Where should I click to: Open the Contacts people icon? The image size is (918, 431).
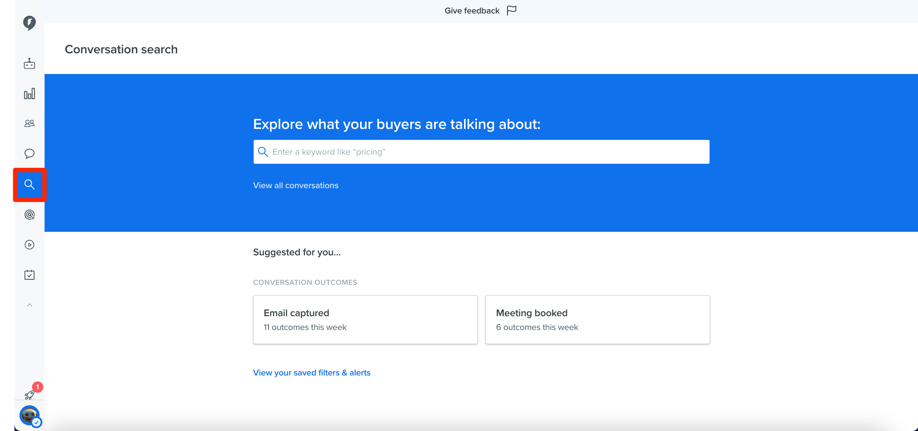click(29, 124)
